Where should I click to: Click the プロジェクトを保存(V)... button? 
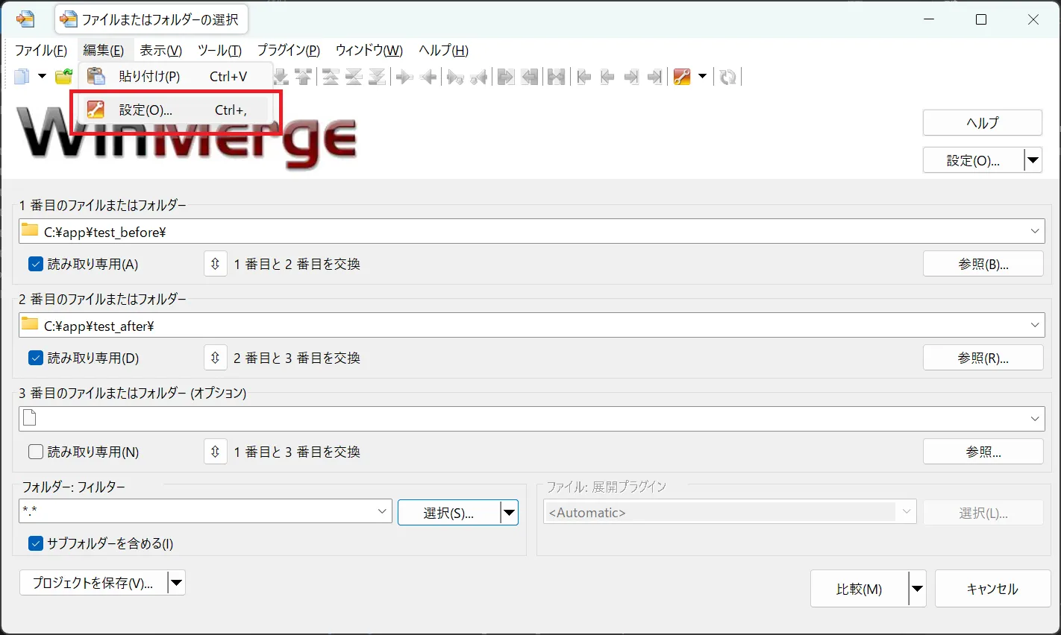[x=94, y=583]
